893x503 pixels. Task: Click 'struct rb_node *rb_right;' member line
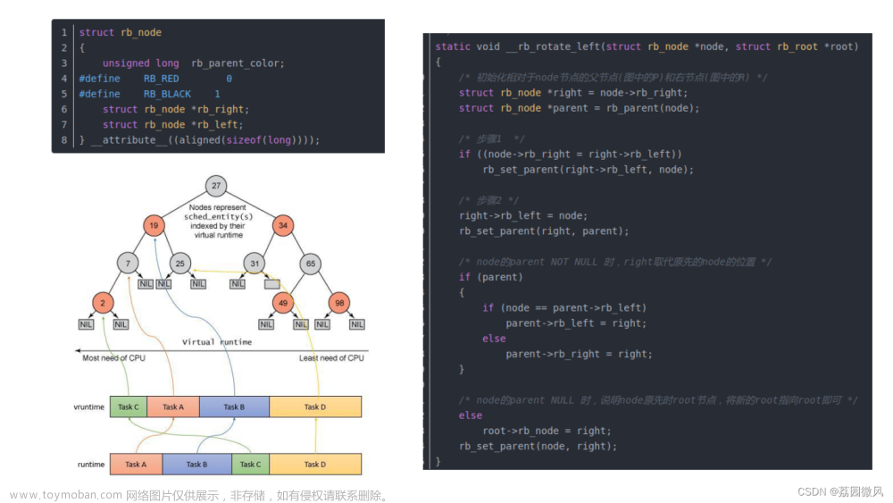[175, 109]
